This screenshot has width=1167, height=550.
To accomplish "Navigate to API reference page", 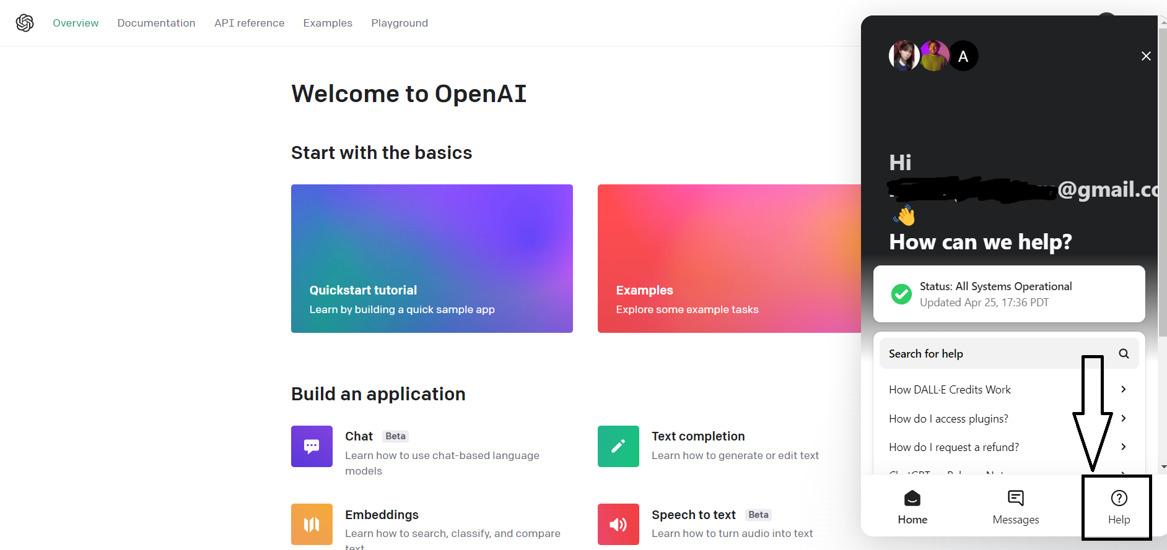I will [249, 23].
